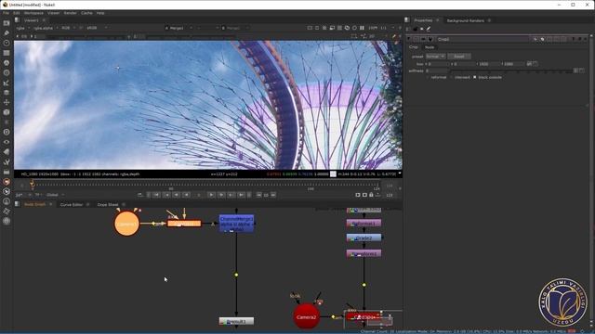595x334 pixels.
Task: Open the Render menu
Action: coord(71,13)
